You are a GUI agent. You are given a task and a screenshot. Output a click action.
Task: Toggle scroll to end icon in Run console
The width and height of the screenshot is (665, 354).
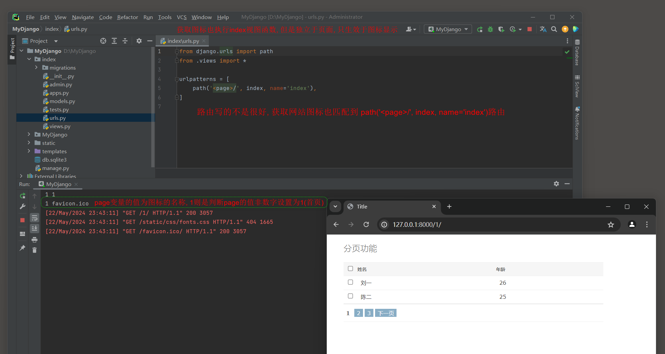click(35, 229)
